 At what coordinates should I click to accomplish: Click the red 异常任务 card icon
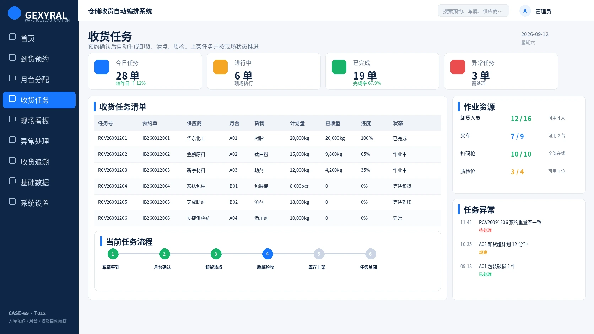pos(458,67)
